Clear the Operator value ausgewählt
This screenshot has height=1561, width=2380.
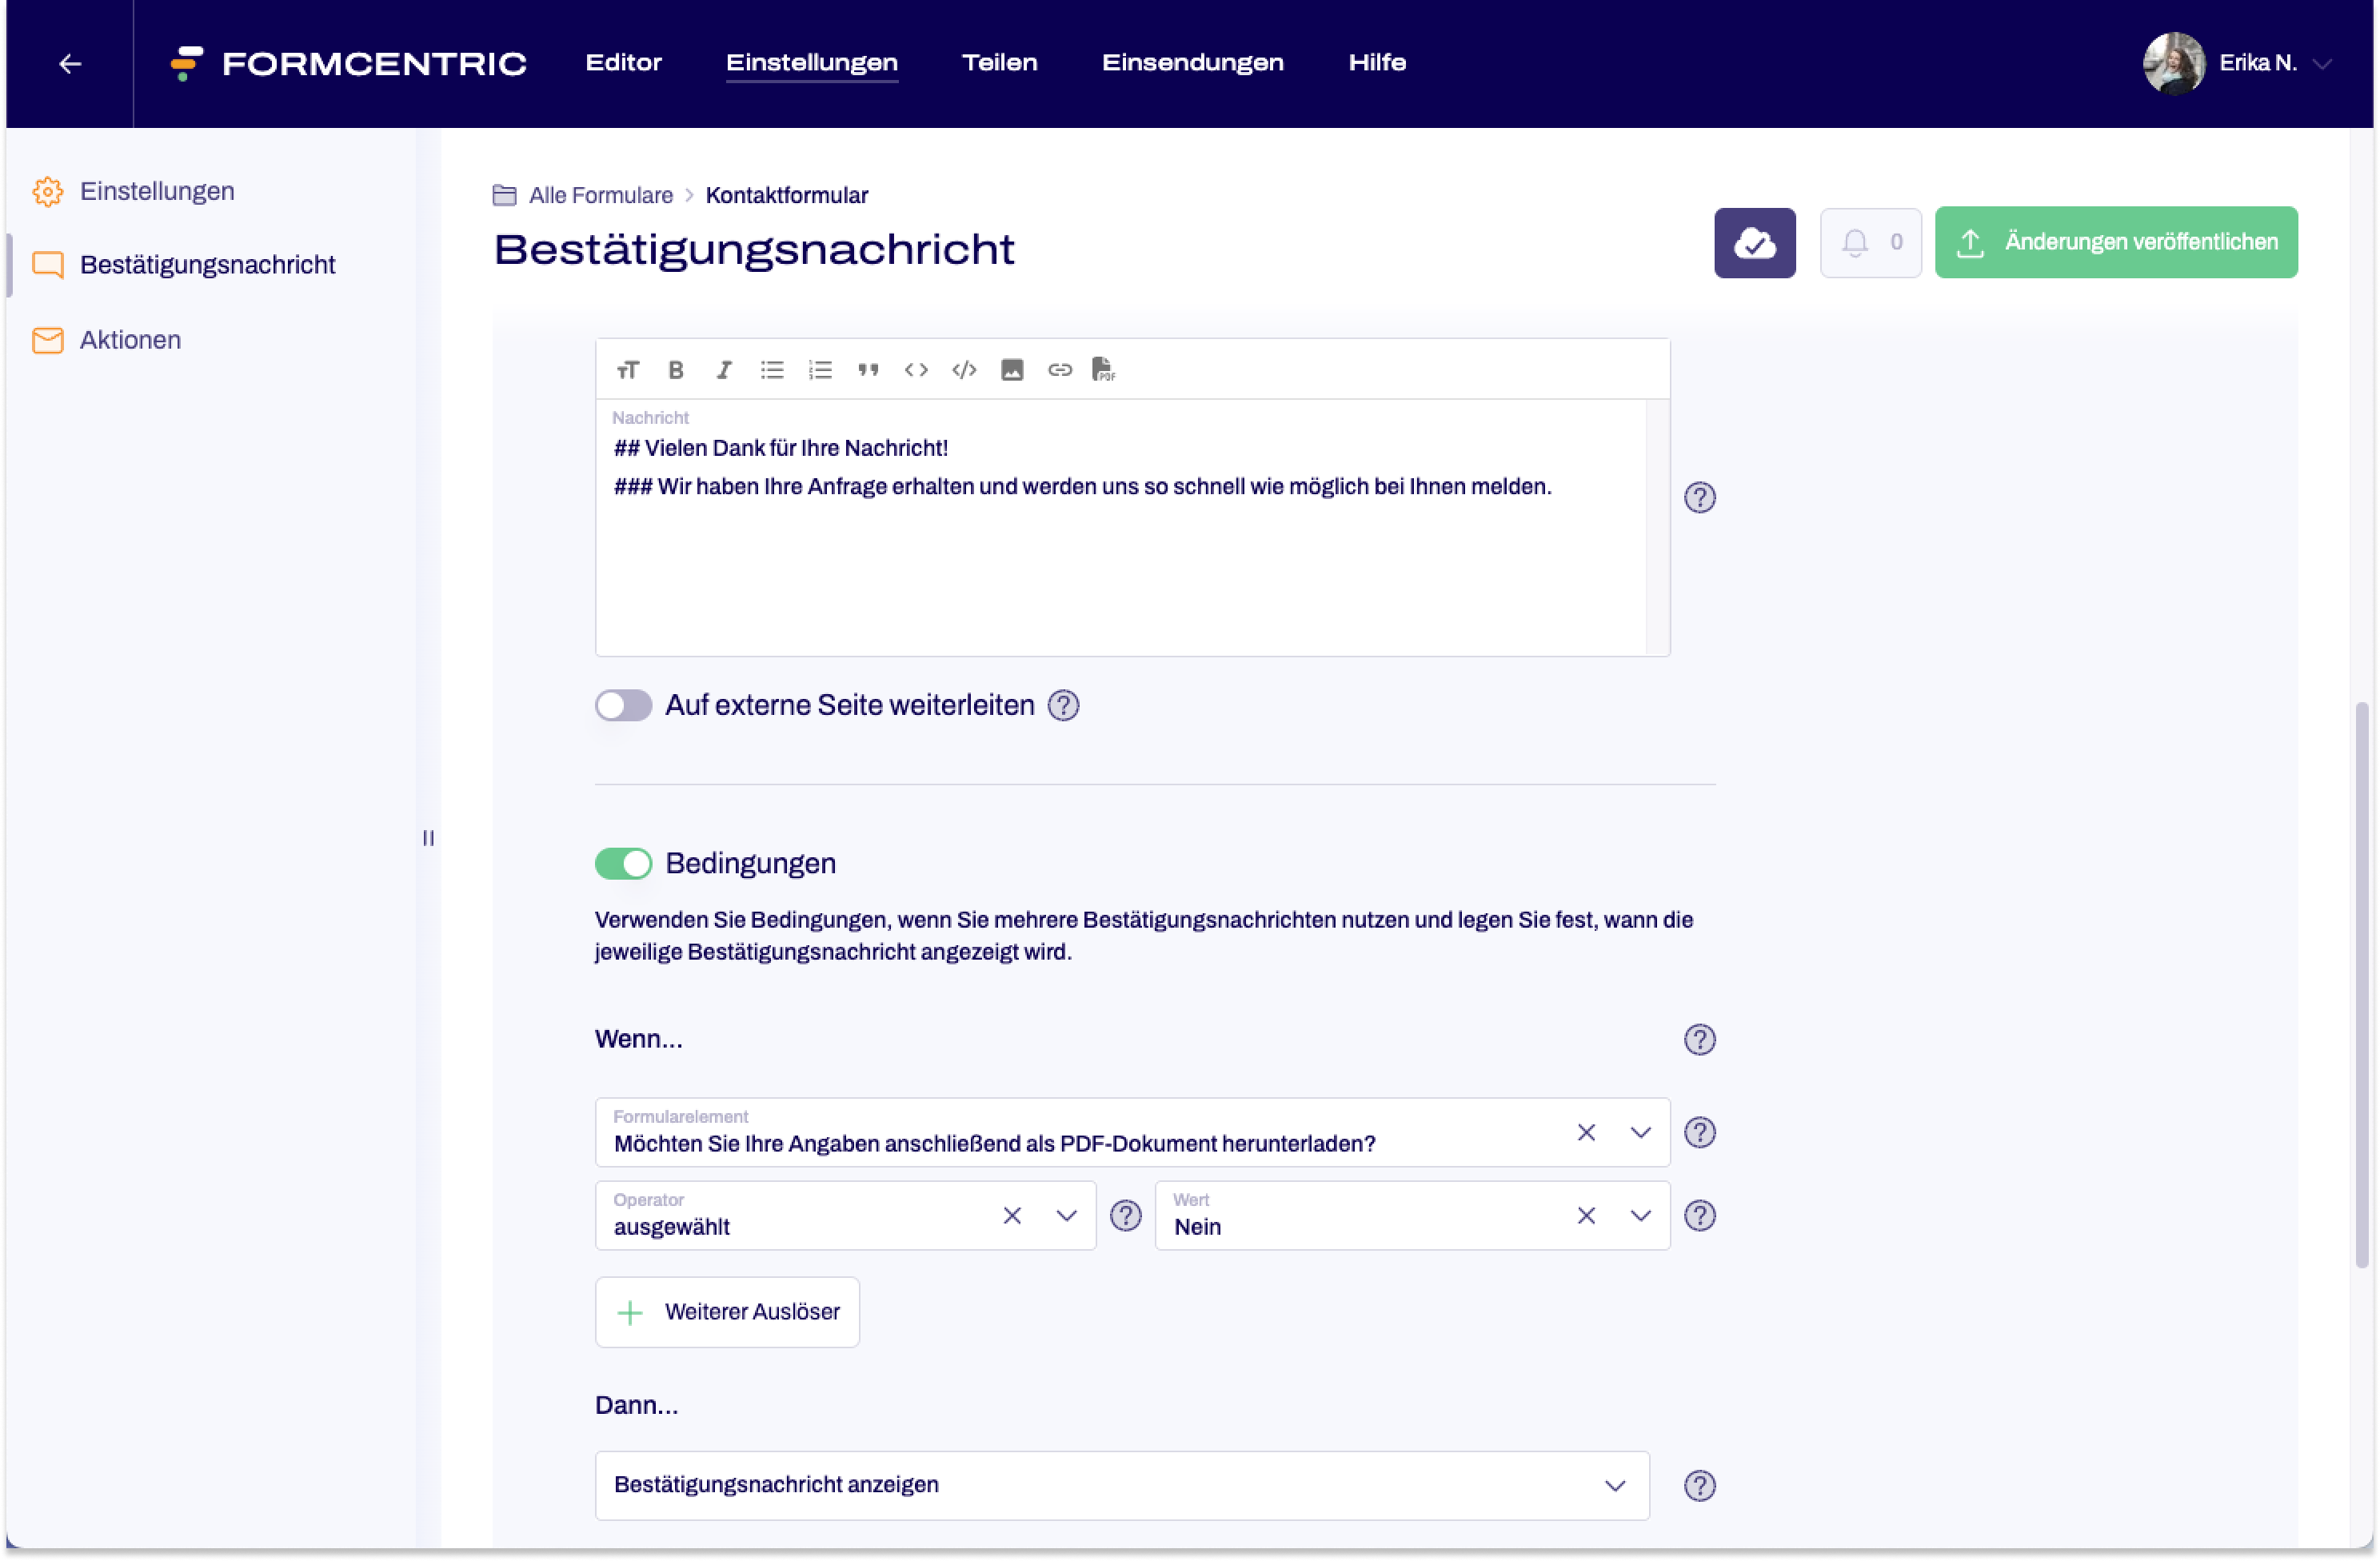1013,1216
